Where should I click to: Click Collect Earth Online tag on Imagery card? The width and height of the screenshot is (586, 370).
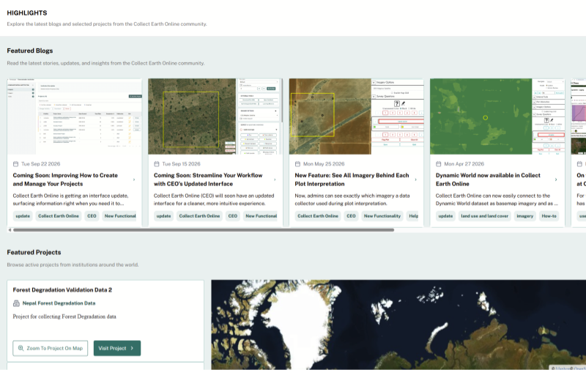tap(318, 216)
